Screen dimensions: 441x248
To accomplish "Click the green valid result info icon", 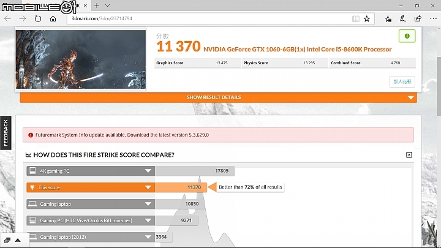I will coord(407,36).
